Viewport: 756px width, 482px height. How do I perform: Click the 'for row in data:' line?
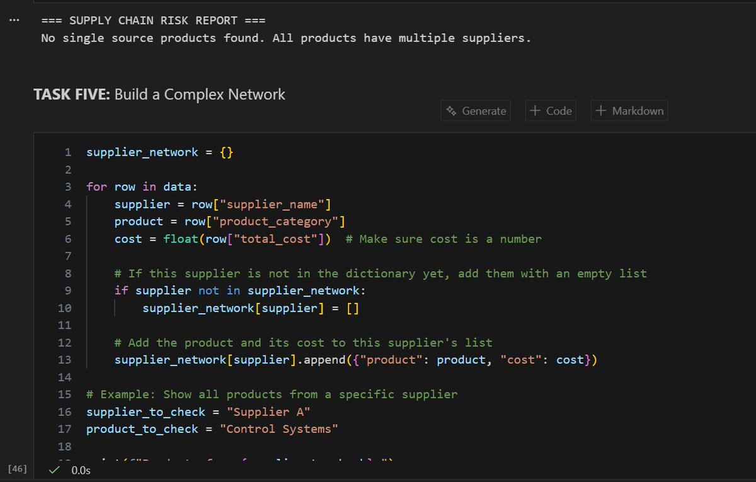142,187
